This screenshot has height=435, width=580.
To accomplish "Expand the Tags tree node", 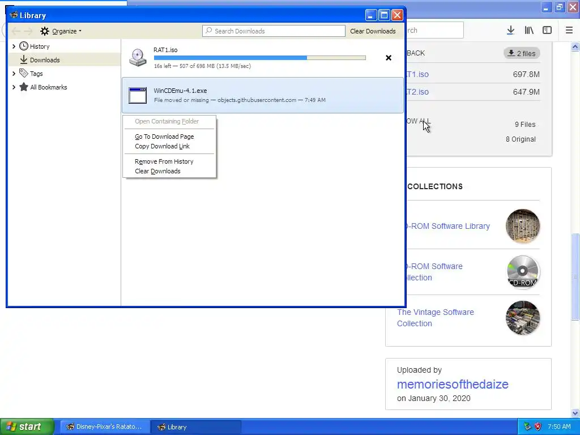I will click(x=14, y=74).
